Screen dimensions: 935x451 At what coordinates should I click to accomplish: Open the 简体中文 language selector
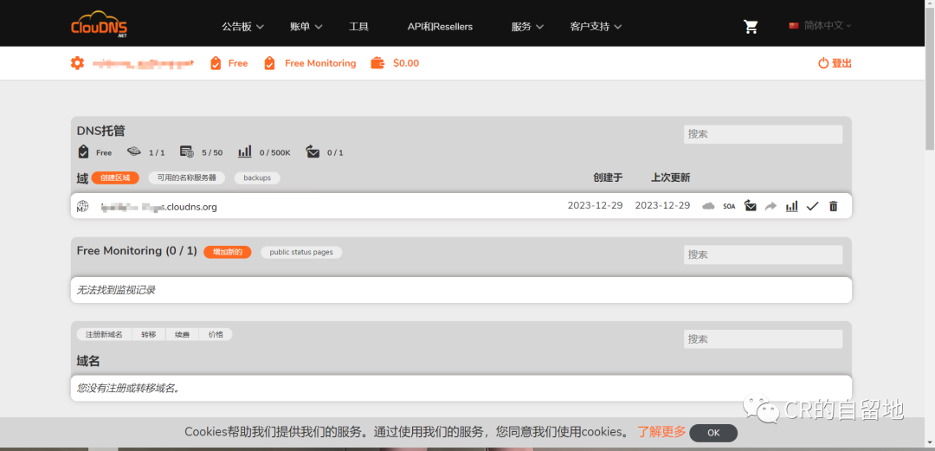820,26
